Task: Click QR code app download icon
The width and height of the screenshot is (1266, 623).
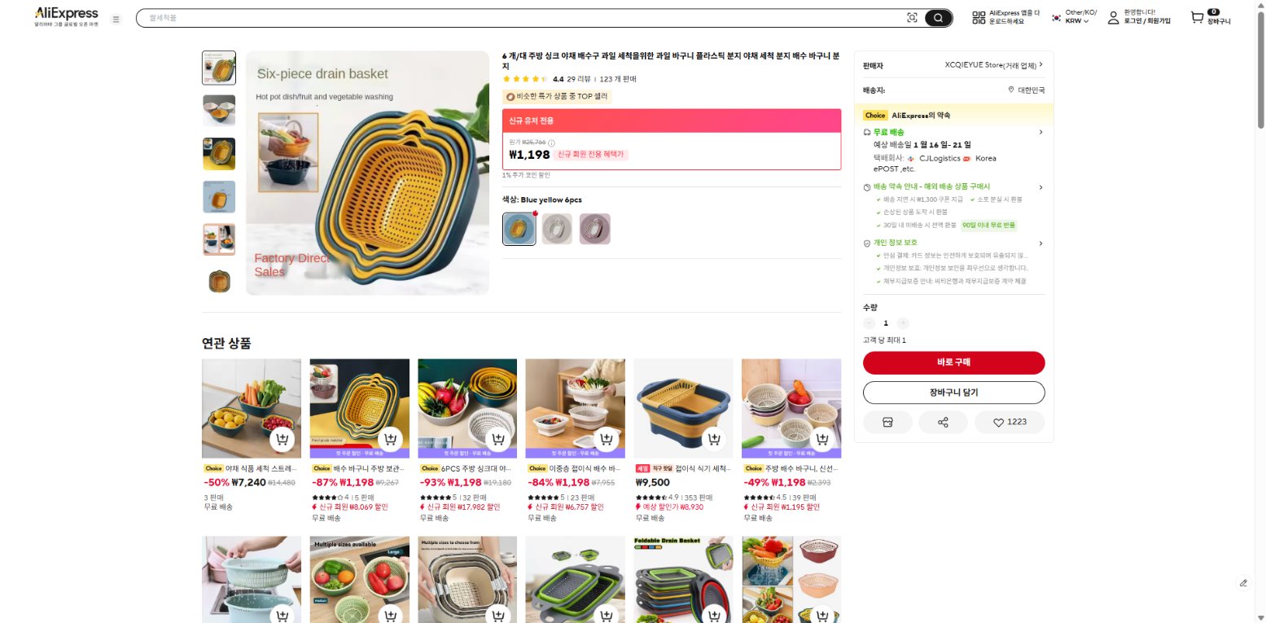Action: [x=979, y=18]
